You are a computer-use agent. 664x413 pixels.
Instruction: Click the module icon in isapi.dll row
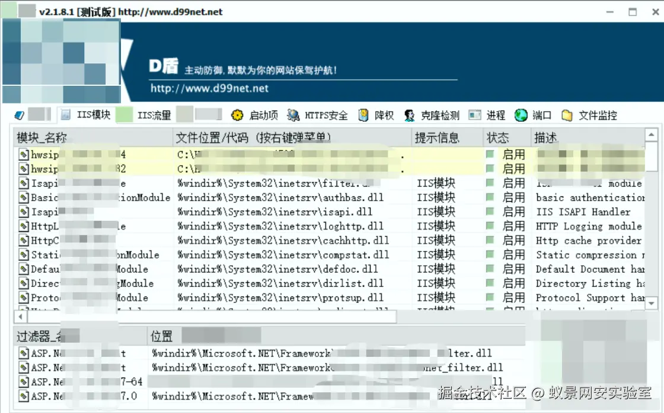24,212
